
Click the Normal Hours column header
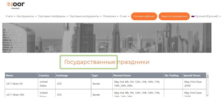(138, 75)
